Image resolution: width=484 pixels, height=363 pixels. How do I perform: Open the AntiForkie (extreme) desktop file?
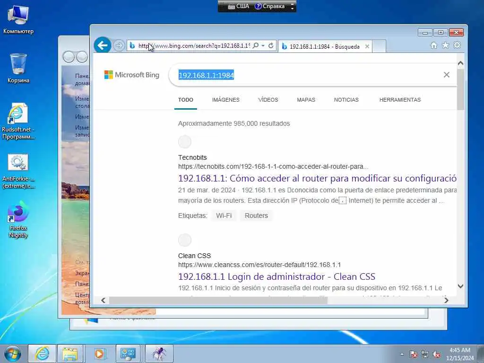[x=18, y=171]
